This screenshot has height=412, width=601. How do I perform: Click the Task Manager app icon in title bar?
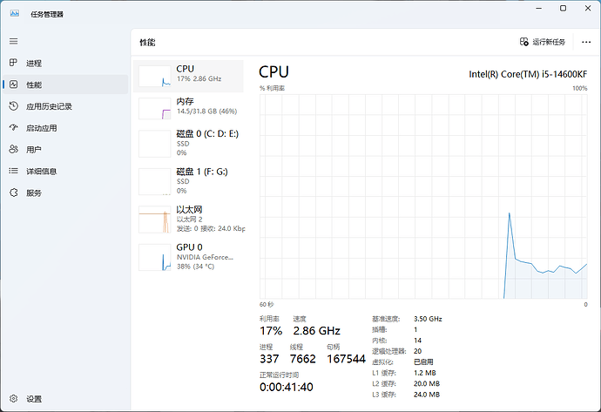pos(15,13)
